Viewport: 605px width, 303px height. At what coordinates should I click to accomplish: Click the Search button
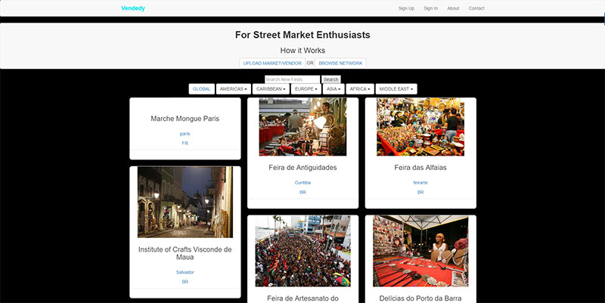point(330,79)
